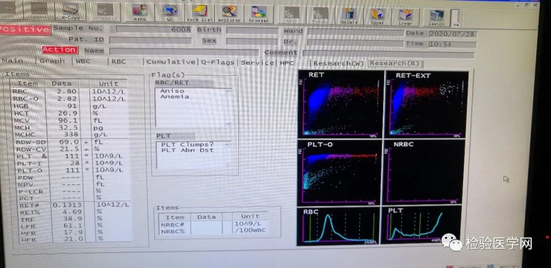Open the Research(W) tab
Image resolution: width=551 pixels, height=268 pixels.
click(338, 64)
